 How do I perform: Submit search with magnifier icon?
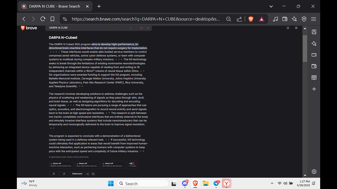point(141,28)
